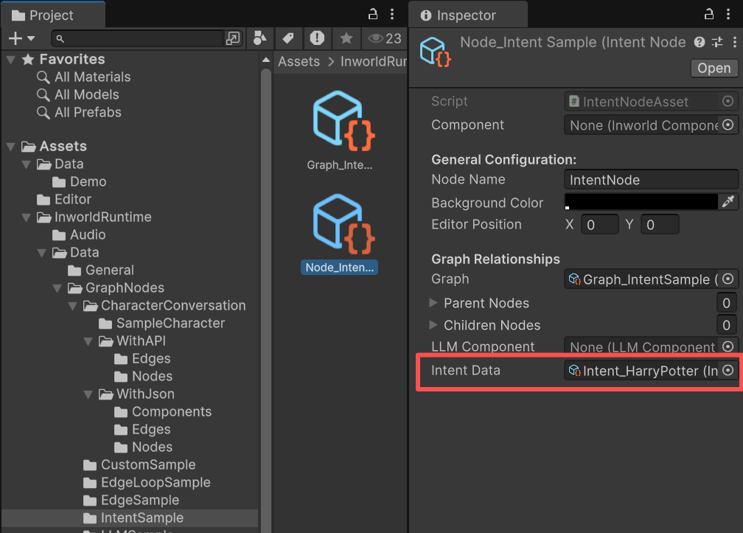Open the Background Color swatch
743x533 pixels.
click(641, 201)
